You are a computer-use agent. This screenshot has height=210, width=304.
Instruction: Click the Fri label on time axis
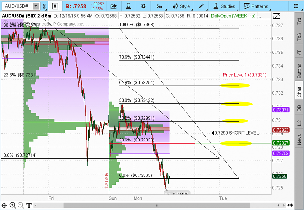pyautogui.click(x=51, y=198)
